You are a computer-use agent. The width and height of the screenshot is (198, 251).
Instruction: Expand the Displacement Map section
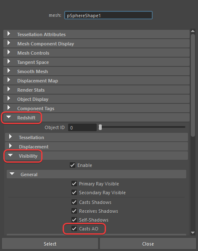9,80
